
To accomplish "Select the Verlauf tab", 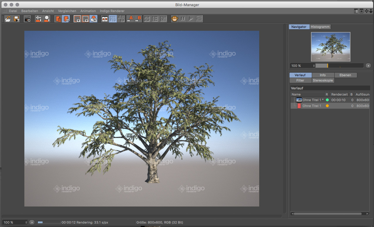I will point(300,75).
